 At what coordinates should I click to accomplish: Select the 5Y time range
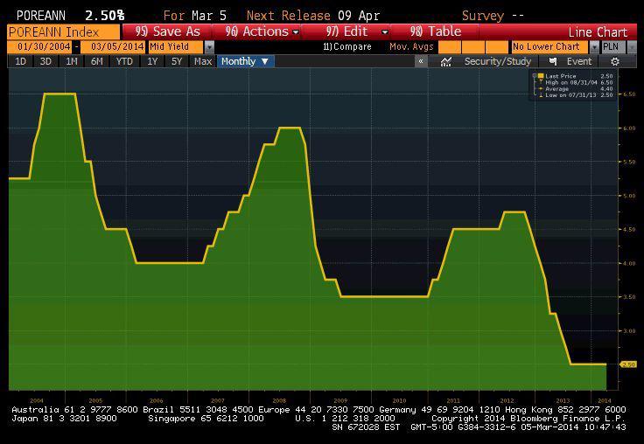pos(178,61)
